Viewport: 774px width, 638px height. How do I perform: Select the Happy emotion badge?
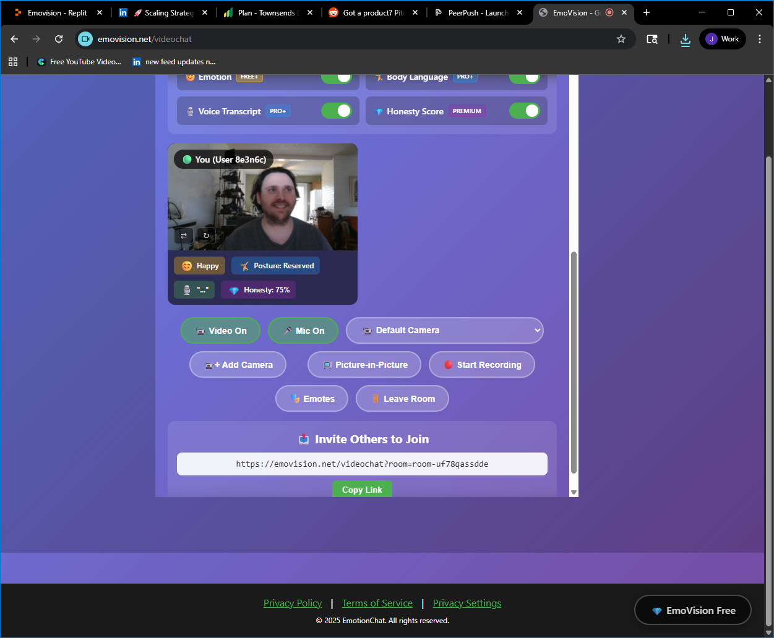point(199,265)
